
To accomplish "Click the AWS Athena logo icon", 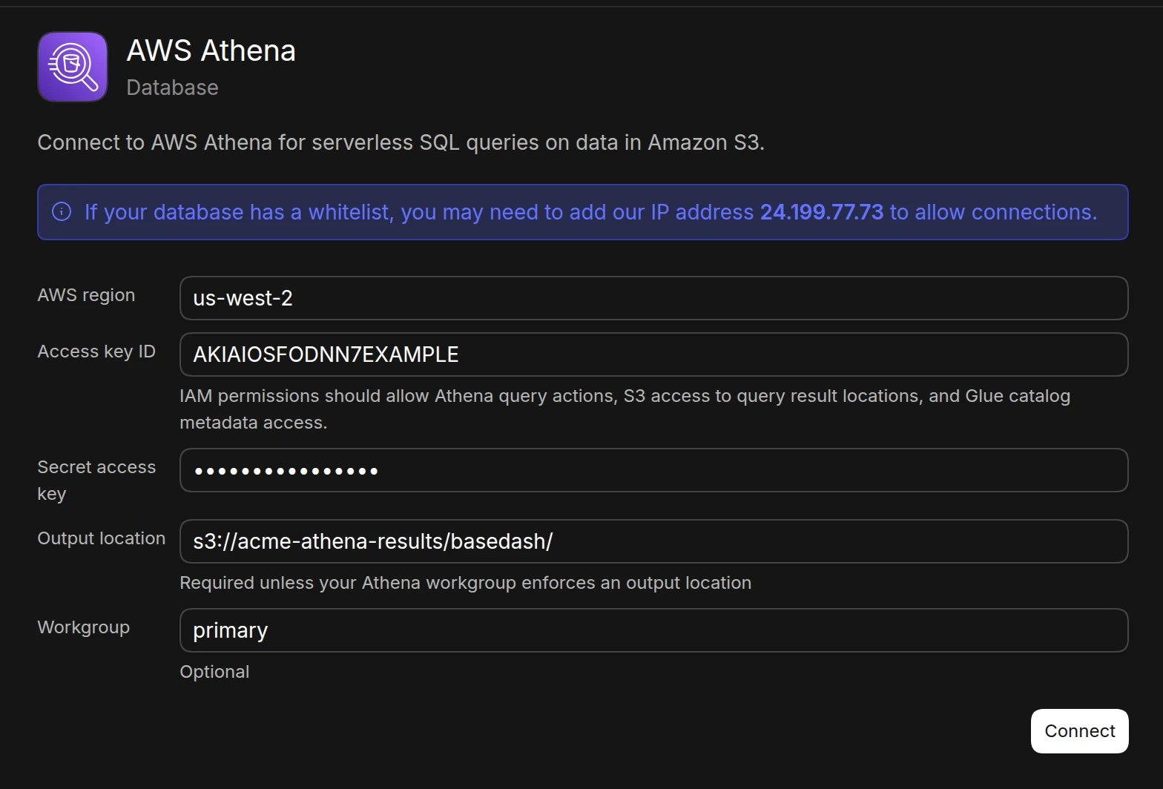I will click(73, 67).
